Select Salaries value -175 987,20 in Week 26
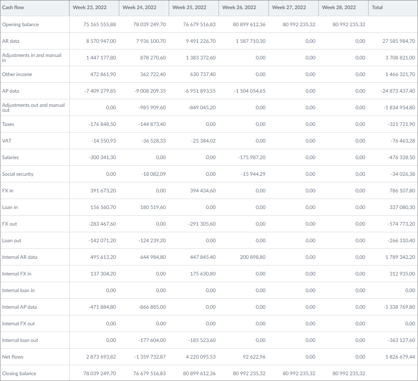This screenshot has height=381, width=418. click(x=252, y=157)
